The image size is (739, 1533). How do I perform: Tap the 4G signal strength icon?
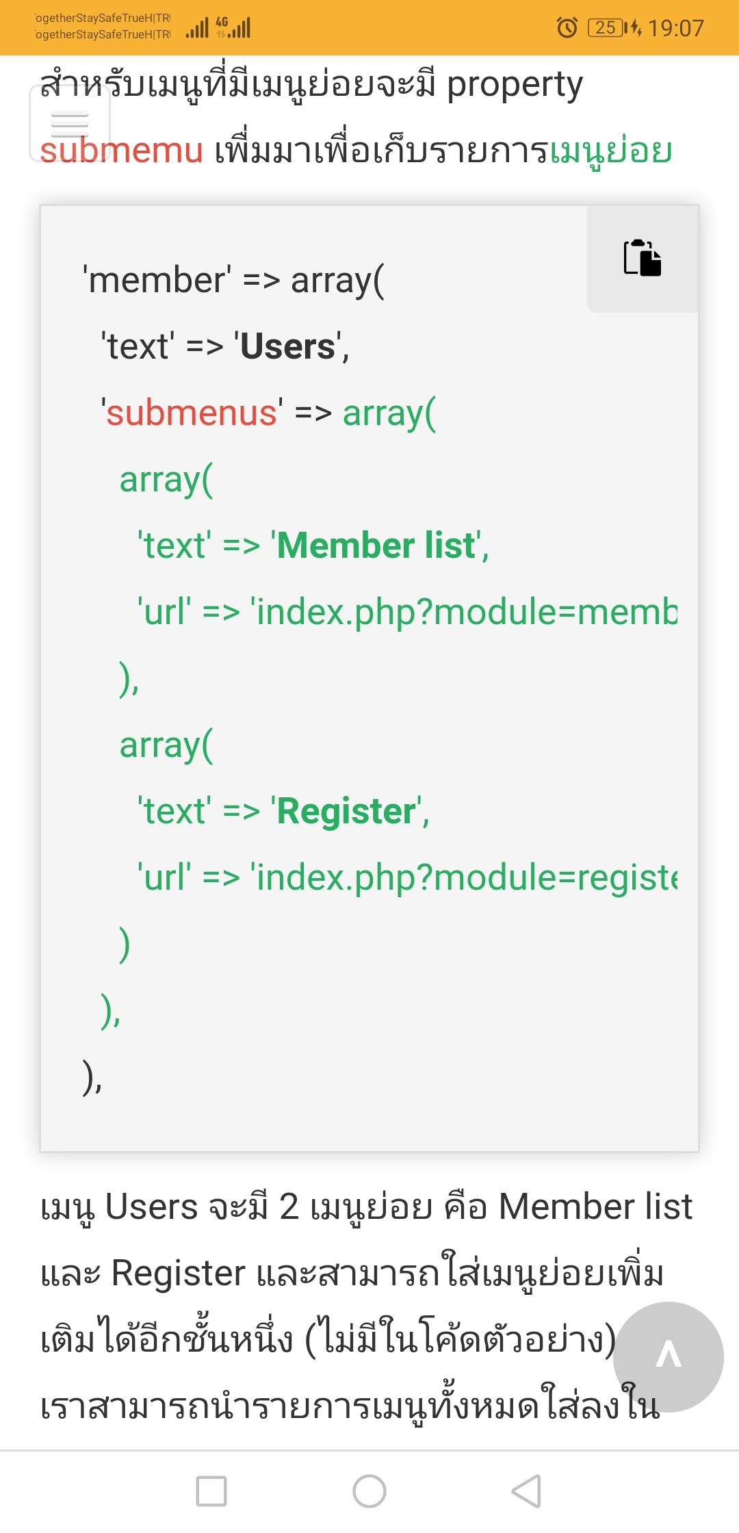(233, 27)
